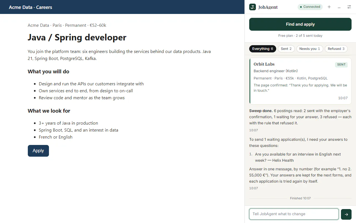Image resolution: width=356 pixels, height=223 pixels.
Task: Click the French or English bullet
Action: [56, 137]
